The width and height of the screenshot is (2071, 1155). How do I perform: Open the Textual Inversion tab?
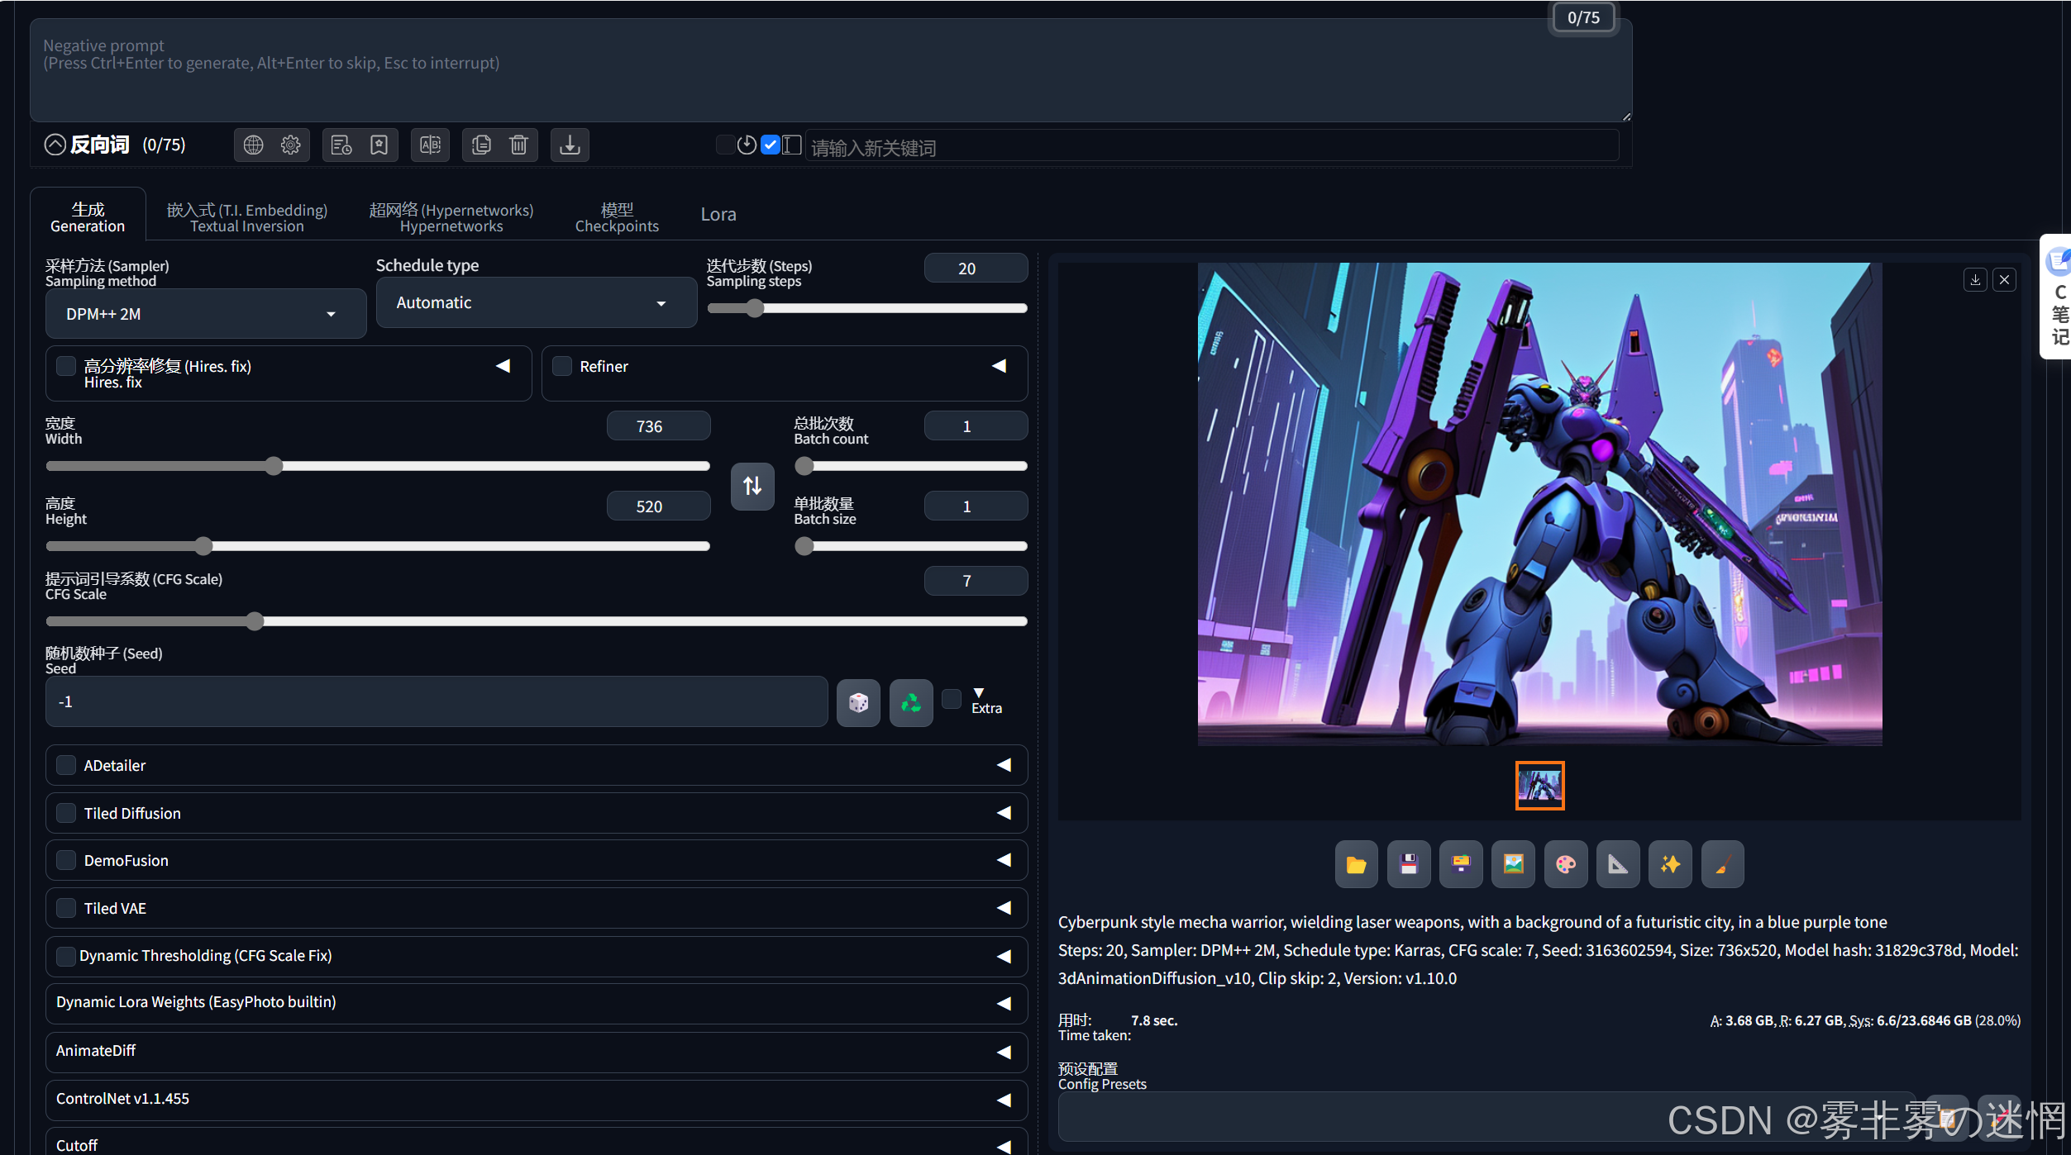click(x=247, y=217)
